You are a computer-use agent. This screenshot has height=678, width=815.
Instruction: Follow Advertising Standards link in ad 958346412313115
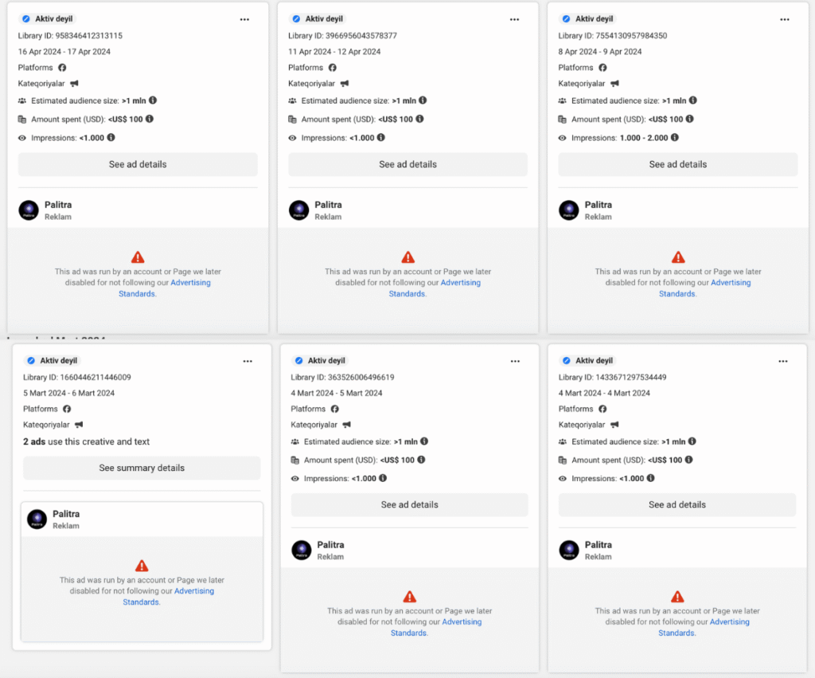click(x=190, y=283)
